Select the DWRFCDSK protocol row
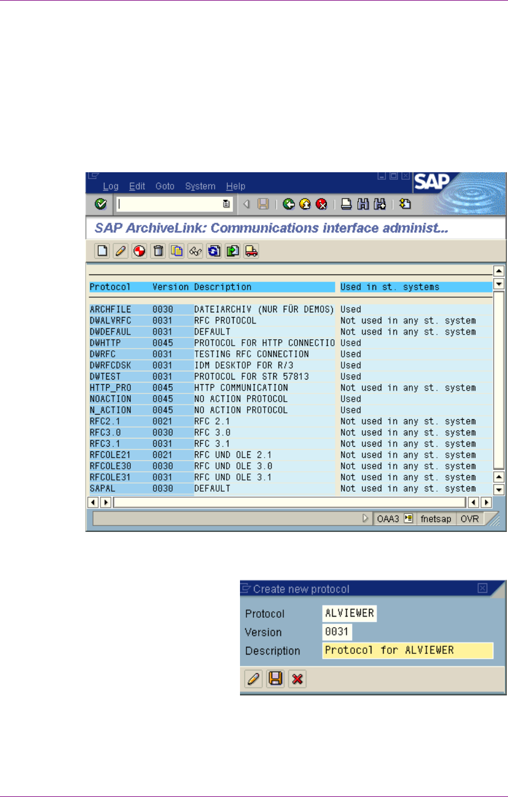The image size is (508, 797). (291, 365)
